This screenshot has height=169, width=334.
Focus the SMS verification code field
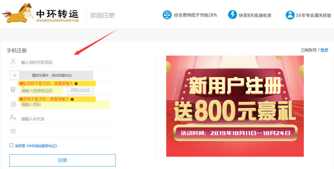[42, 91]
